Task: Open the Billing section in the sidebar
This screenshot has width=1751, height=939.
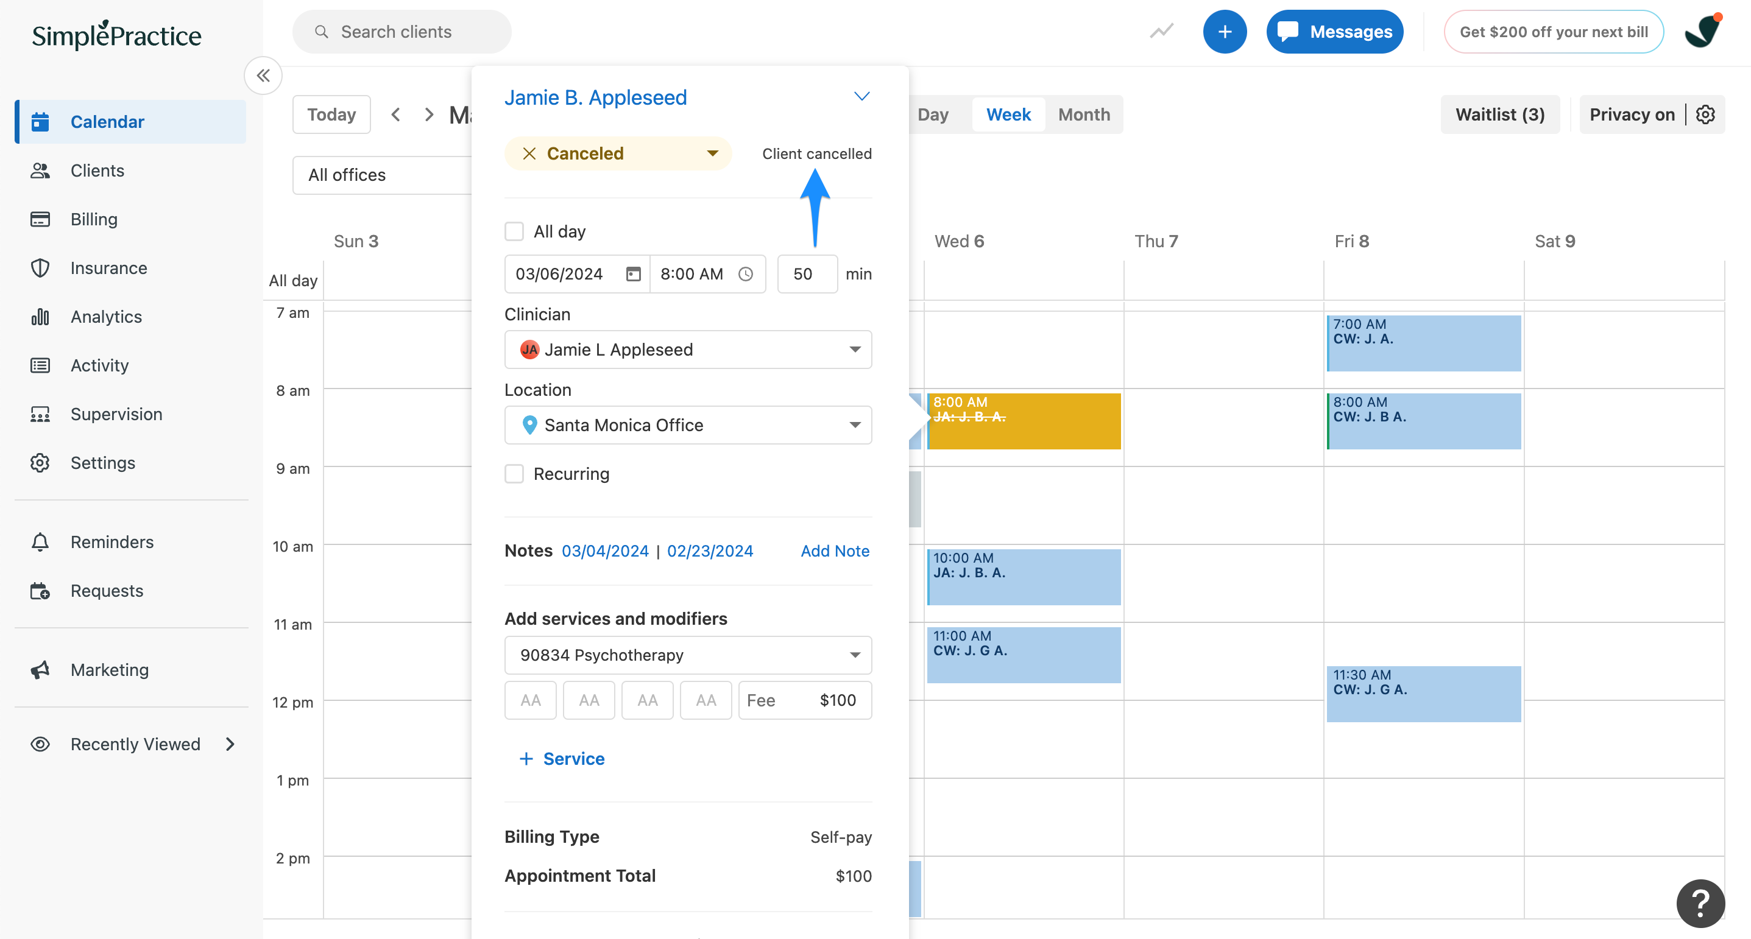Action: (x=94, y=219)
